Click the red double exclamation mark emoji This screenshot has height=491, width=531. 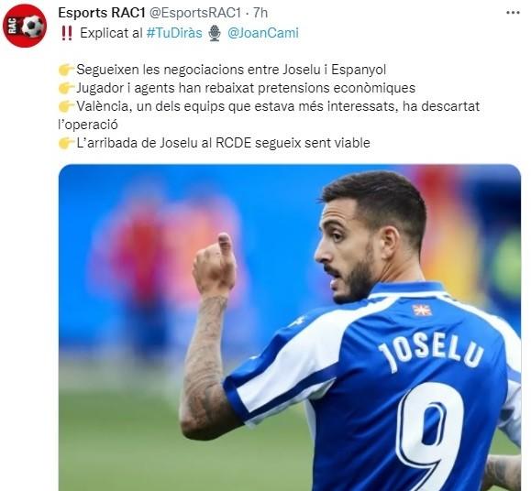(x=67, y=33)
